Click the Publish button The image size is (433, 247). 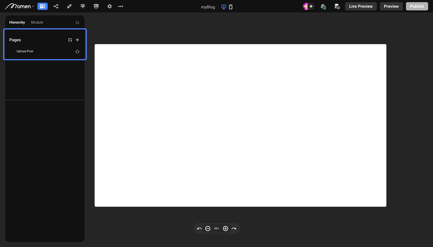pos(417,6)
